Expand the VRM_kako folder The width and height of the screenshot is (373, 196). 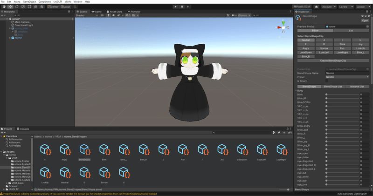click(7, 183)
